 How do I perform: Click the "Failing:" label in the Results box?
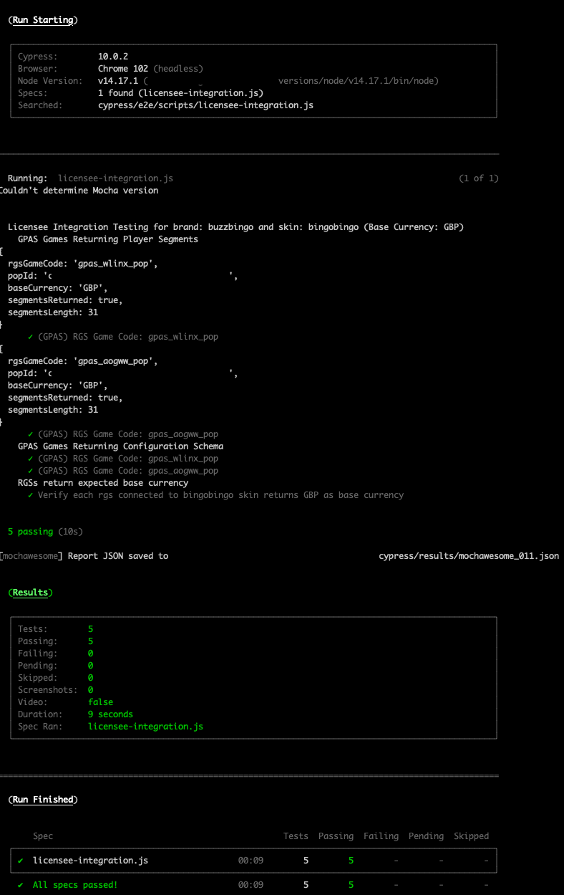[38, 653]
